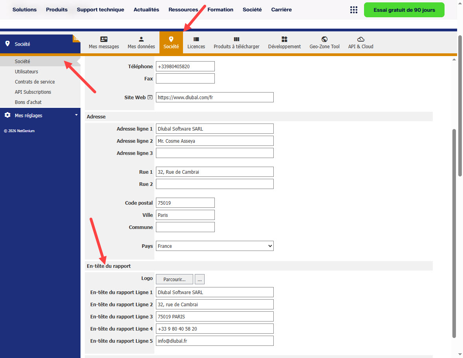The height and width of the screenshot is (358, 463).
Task: Click the Site Web URL field
Action: pyautogui.click(x=215, y=97)
